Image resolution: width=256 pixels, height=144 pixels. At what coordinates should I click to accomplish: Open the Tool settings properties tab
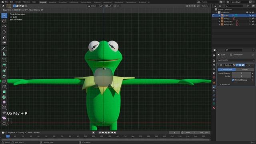214,56
